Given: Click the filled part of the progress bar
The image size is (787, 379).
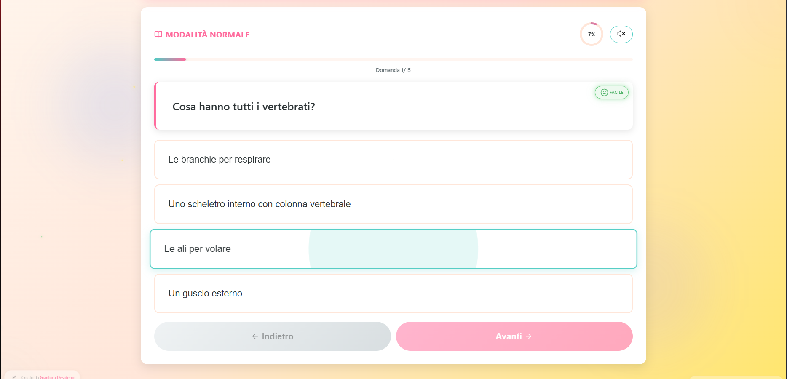Looking at the screenshot, I should point(170,59).
